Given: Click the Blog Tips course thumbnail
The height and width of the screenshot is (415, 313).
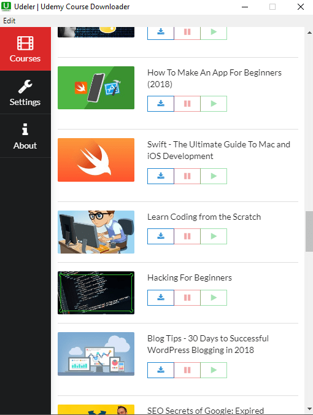Looking at the screenshot, I should 96,354.
